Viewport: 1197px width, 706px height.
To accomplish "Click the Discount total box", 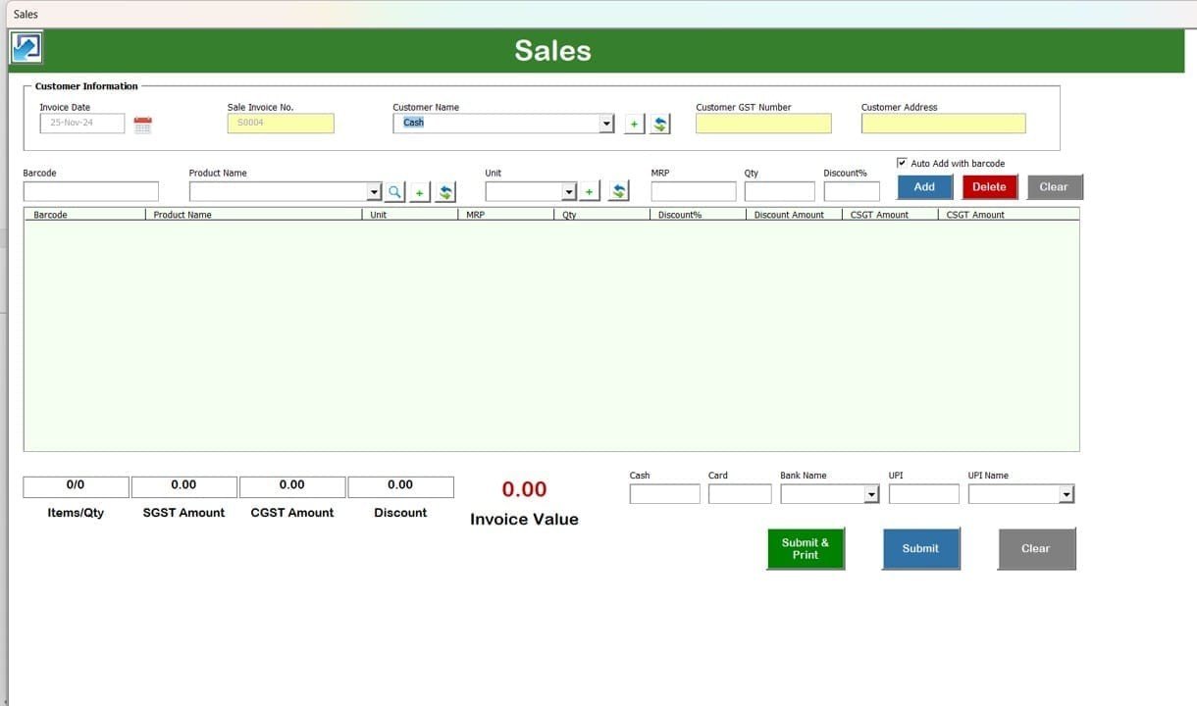I will click(x=400, y=486).
